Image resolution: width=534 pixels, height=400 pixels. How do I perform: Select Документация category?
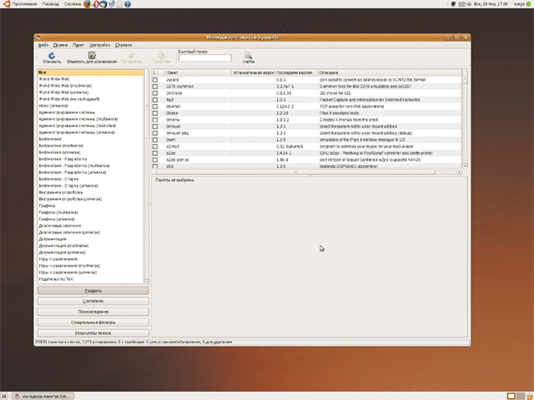click(90, 239)
